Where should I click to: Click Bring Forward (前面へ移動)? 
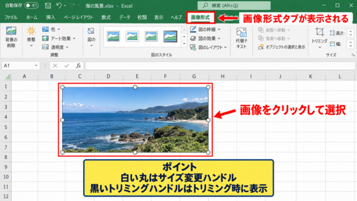pos(274,30)
